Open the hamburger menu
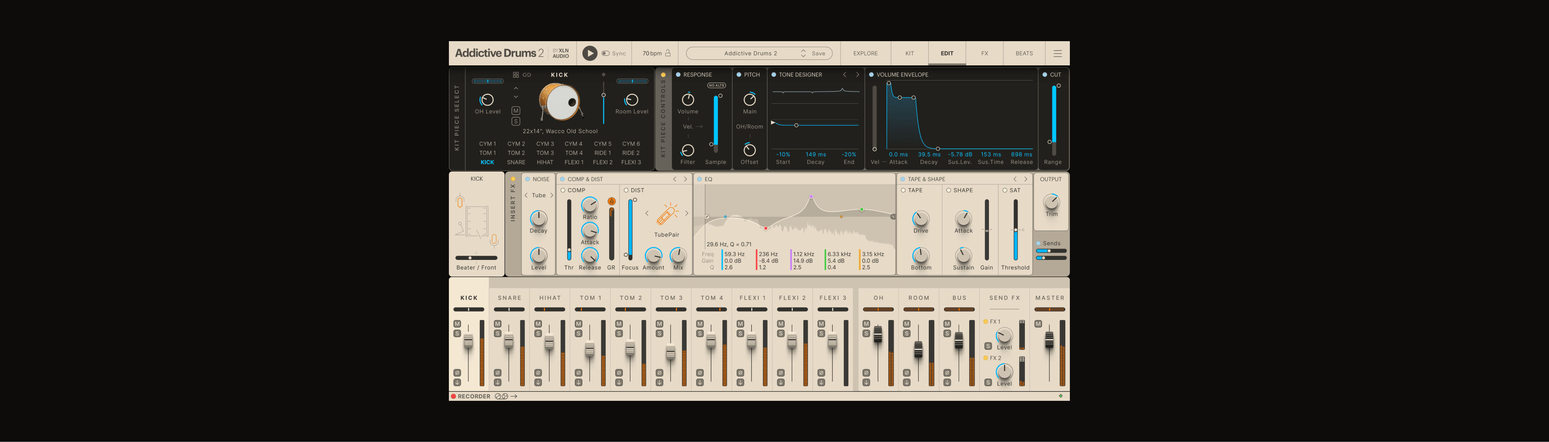Screen dimensions: 1549x442 click(x=1057, y=53)
